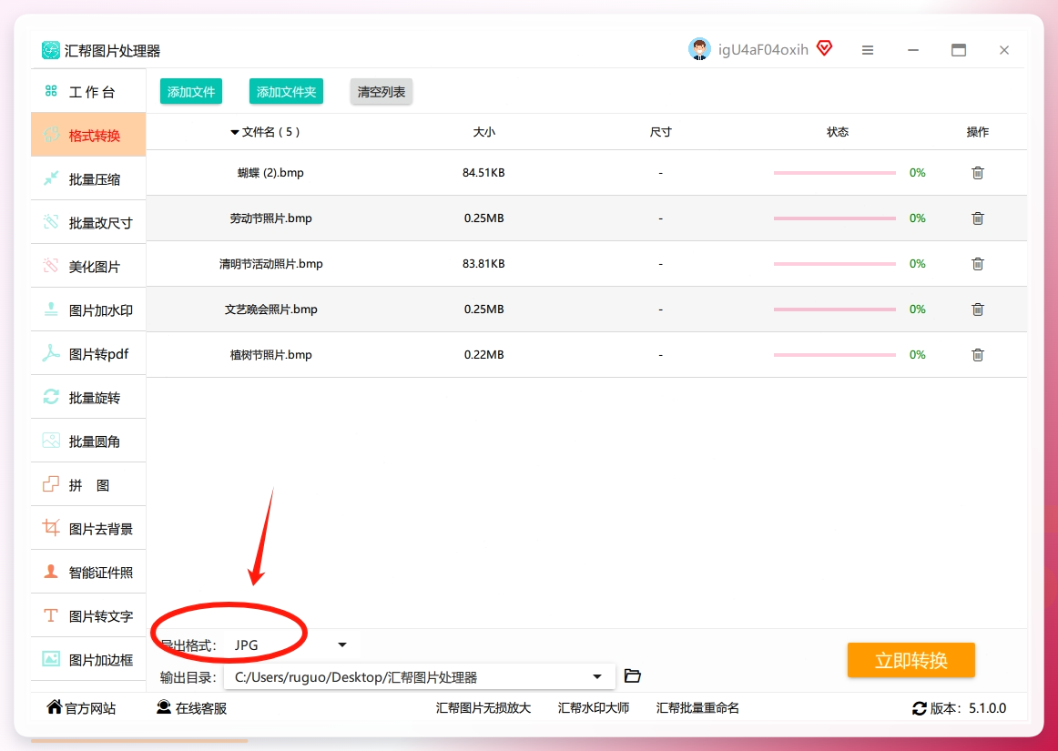The image size is (1058, 751).
Task: Click username igU4aF04oxih
Action: (x=763, y=50)
